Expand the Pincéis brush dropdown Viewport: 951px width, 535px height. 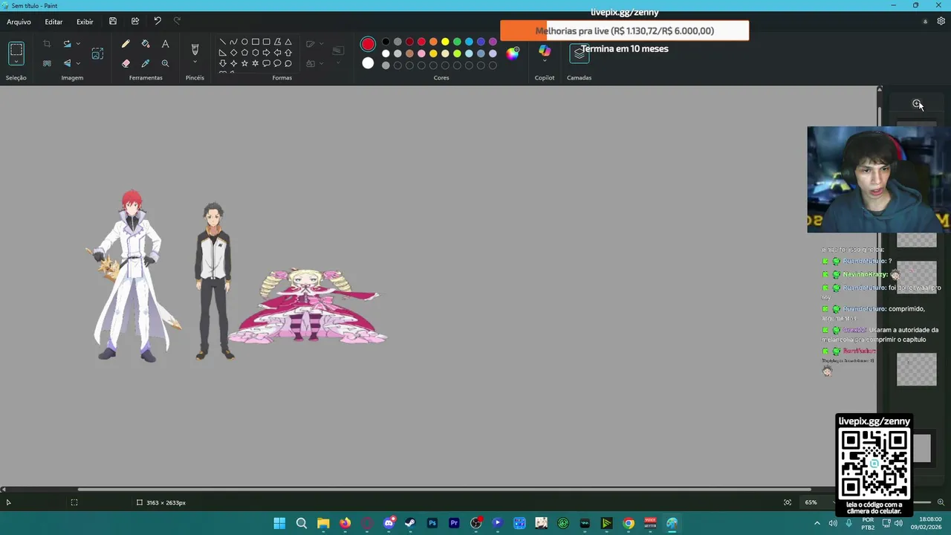(195, 62)
